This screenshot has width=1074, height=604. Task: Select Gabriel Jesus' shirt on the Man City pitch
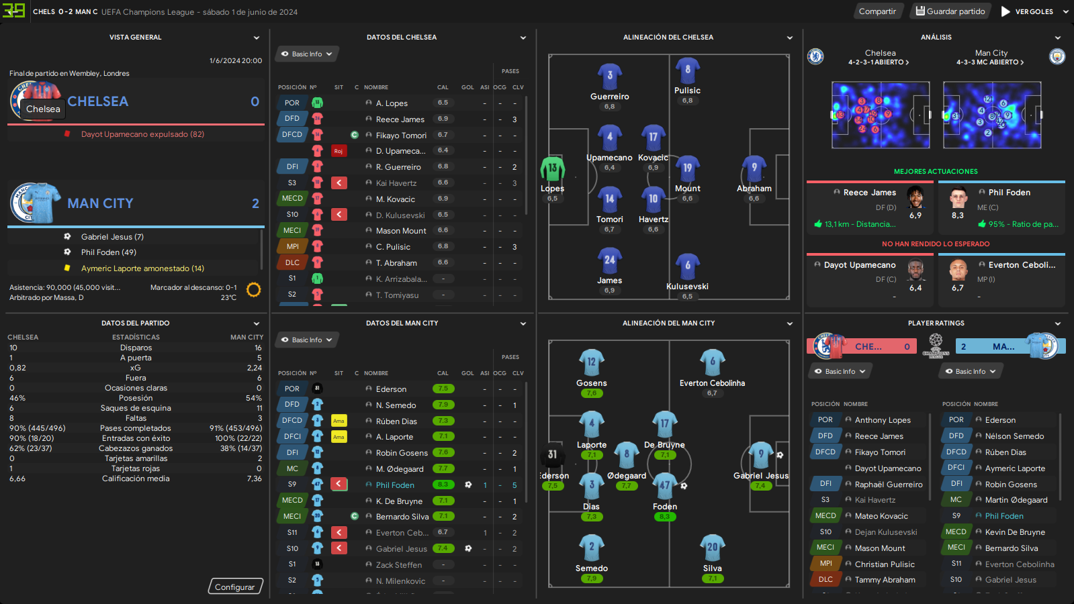pos(760,455)
